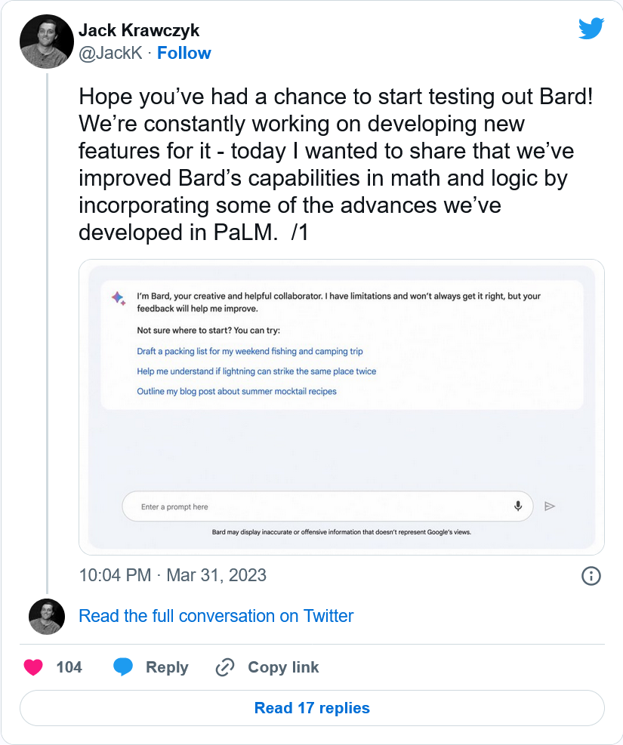This screenshot has width=623, height=745.
Task: Click the heart like icon
Action: point(33,667)
